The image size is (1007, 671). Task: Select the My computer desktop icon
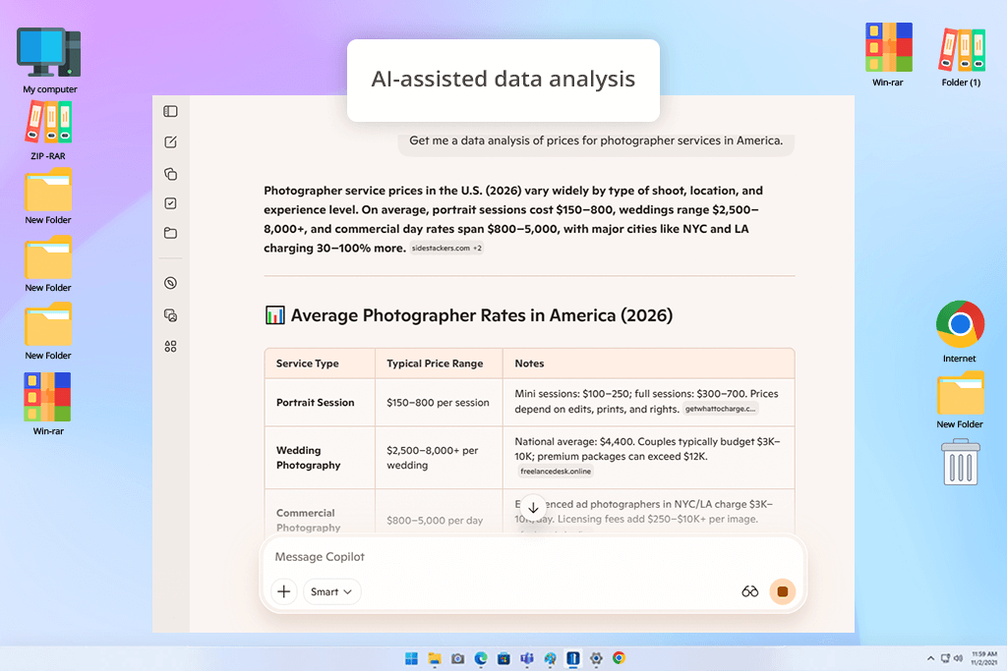49,61
